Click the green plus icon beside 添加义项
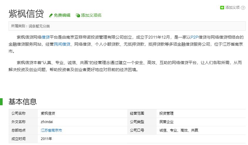Screen dimensions: 248x145 pyautogui.click(x=222, y=8)
